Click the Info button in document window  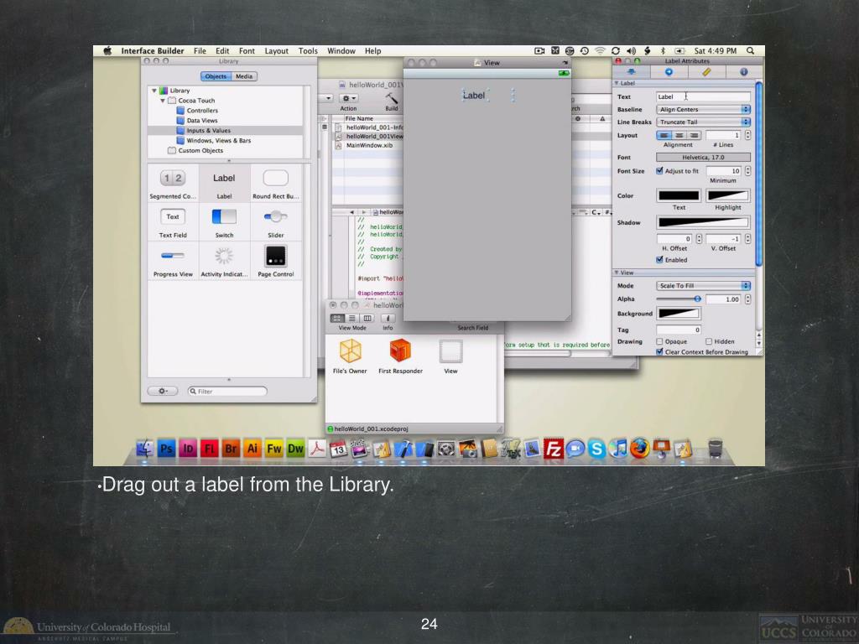(388, 318)
